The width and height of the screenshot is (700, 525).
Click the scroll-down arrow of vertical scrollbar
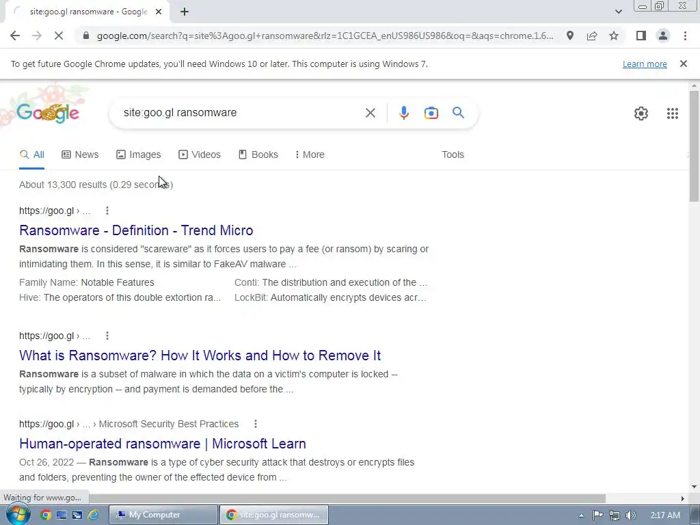click(694, 487)
